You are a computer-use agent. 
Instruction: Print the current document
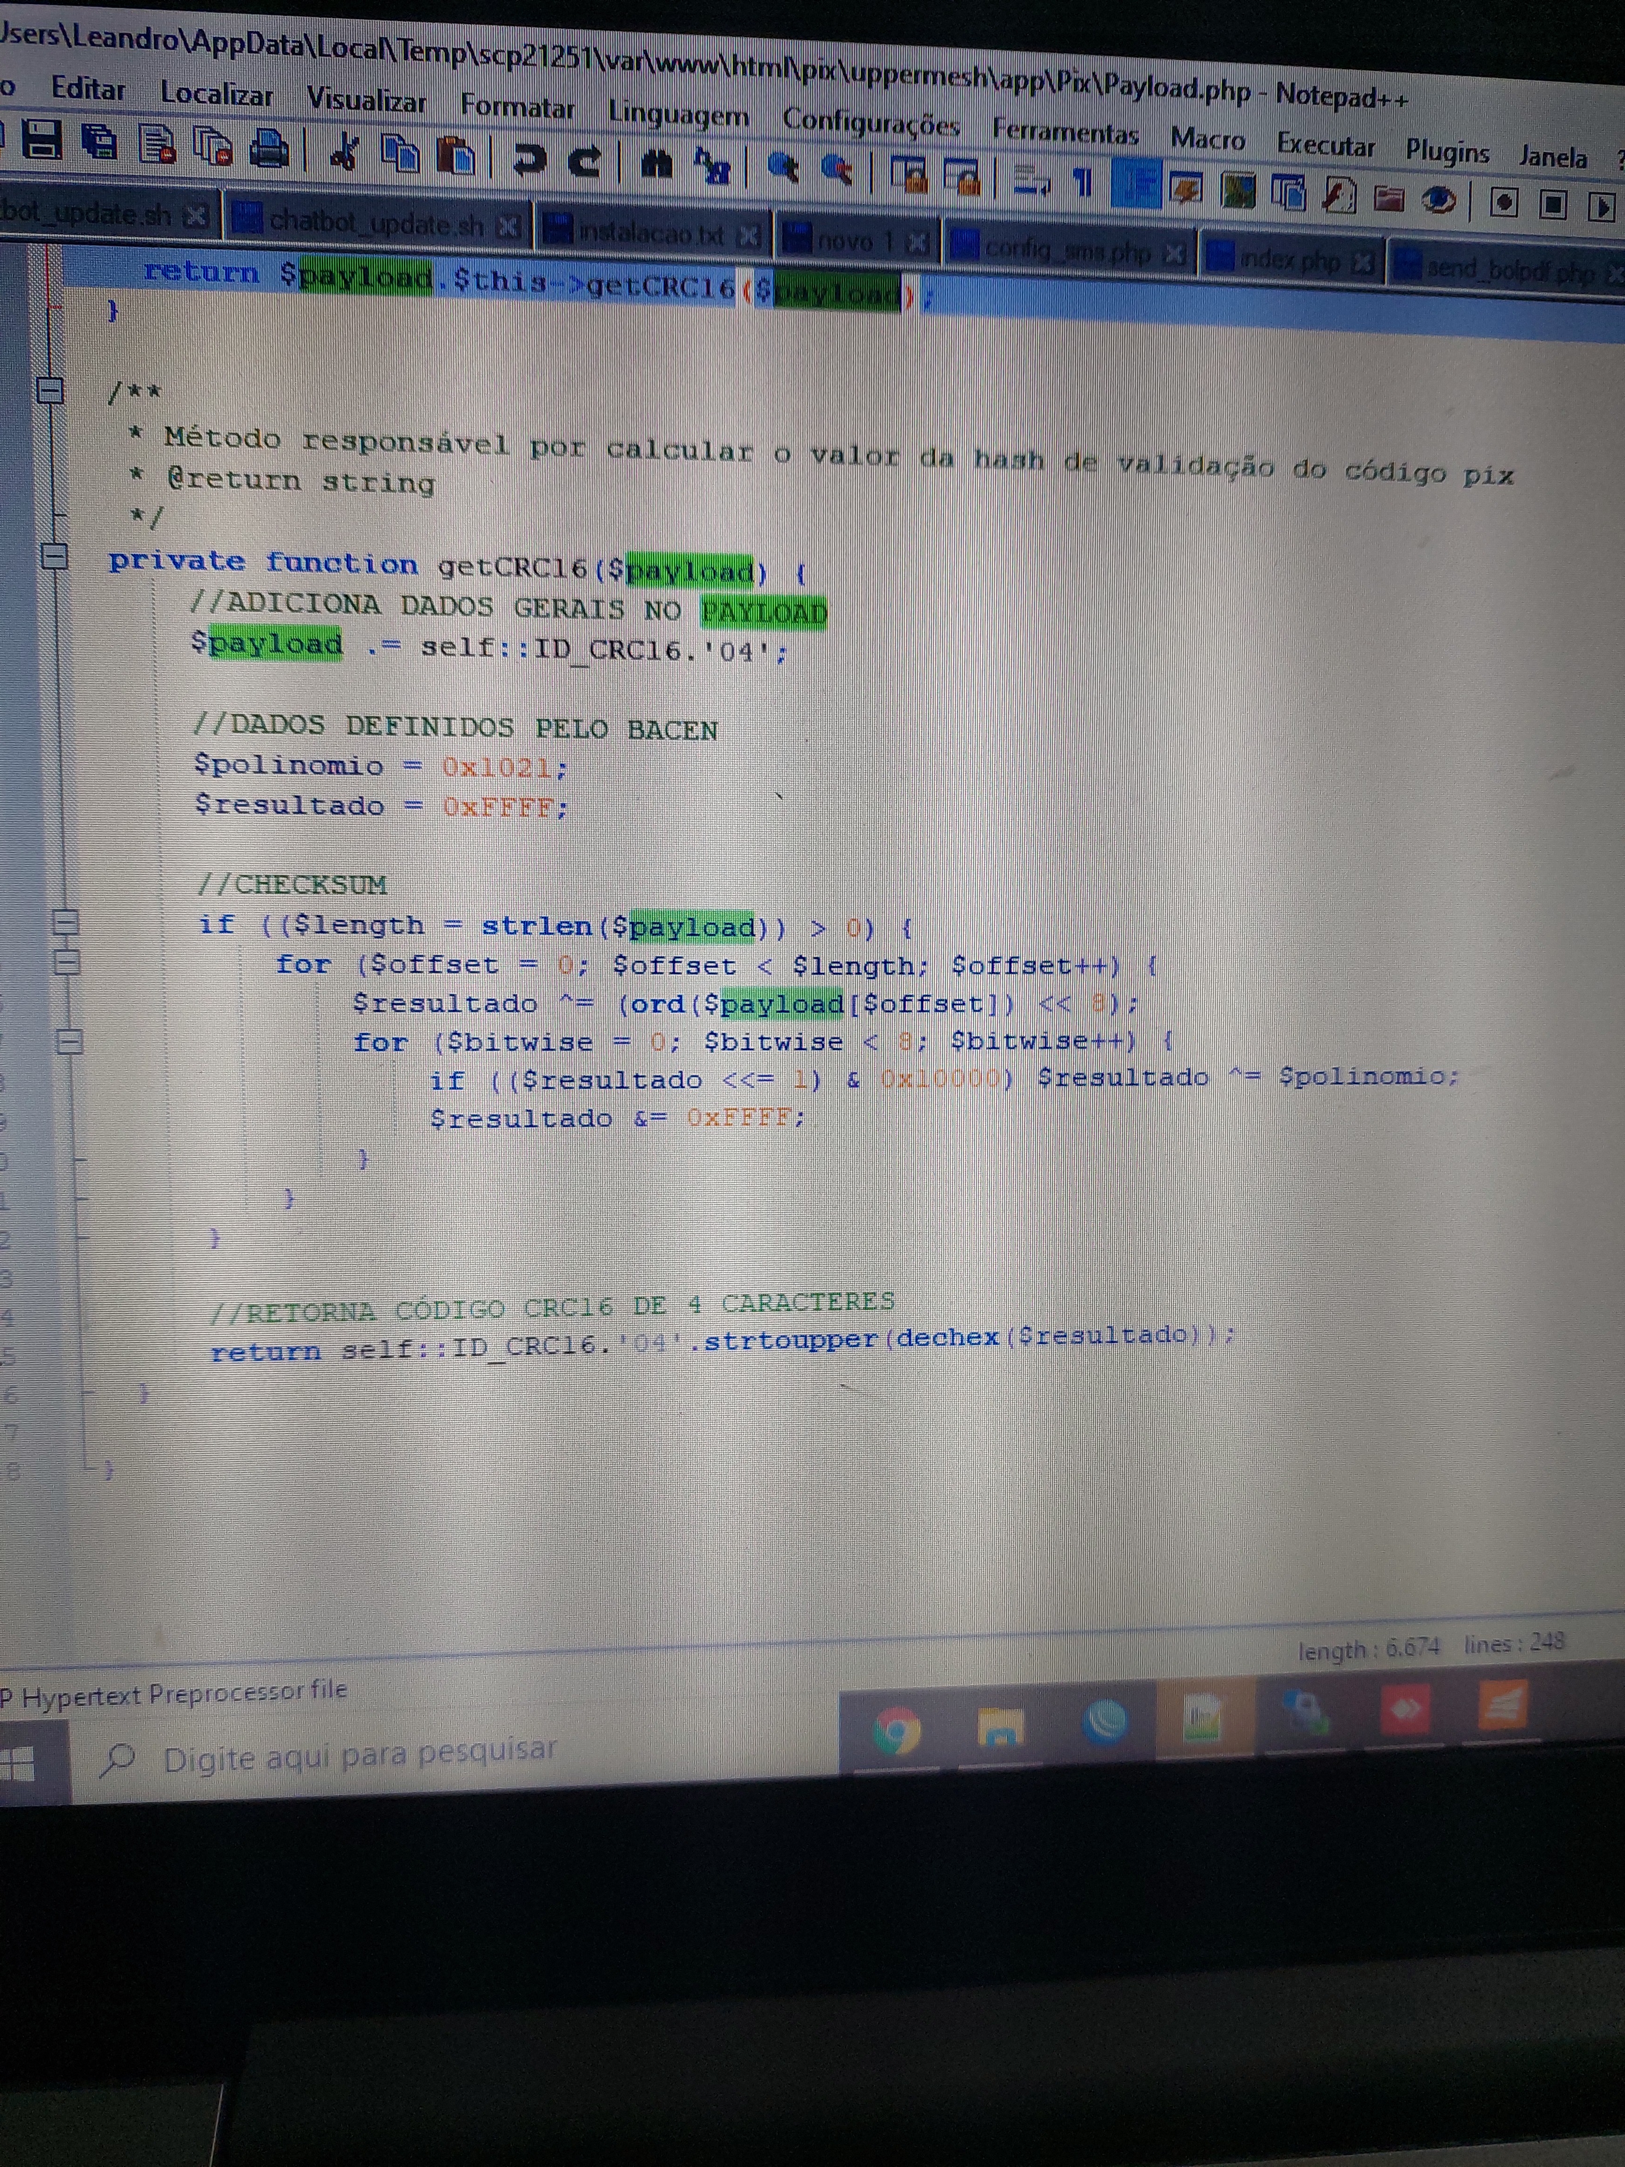coord(268,149)
